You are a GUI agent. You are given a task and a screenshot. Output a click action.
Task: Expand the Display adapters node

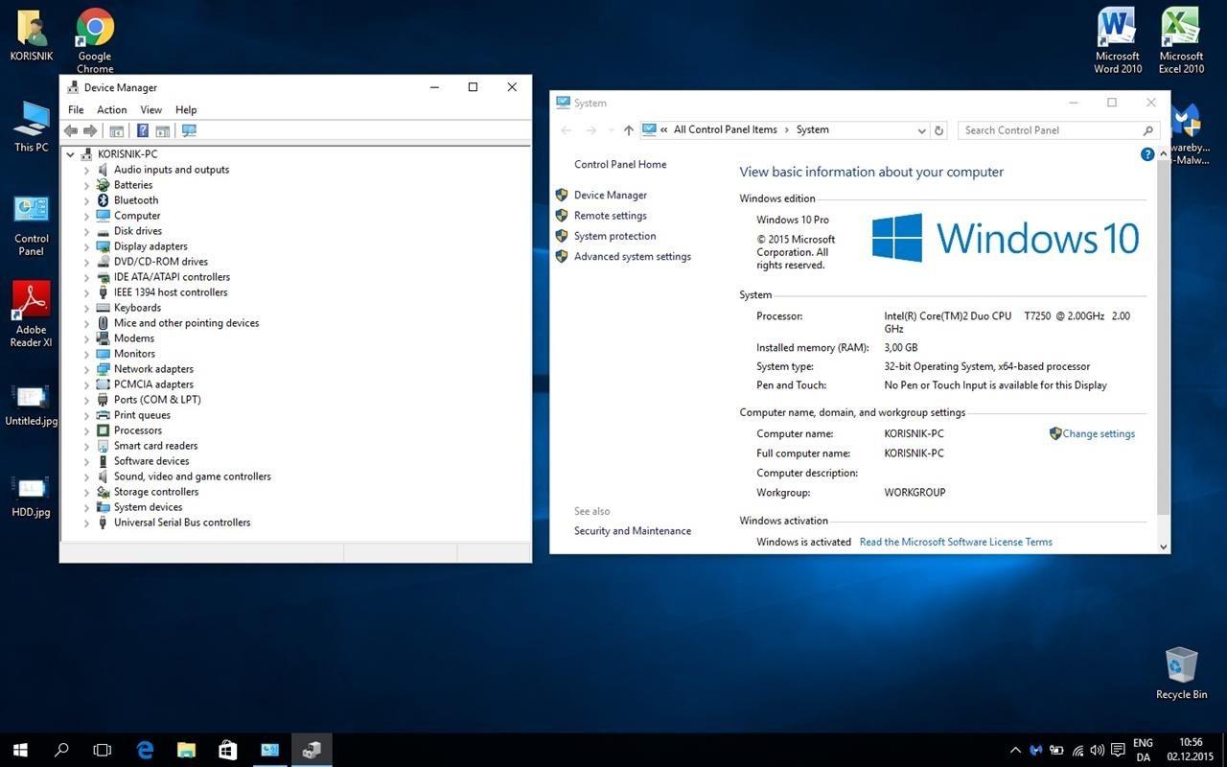[86, 246]
